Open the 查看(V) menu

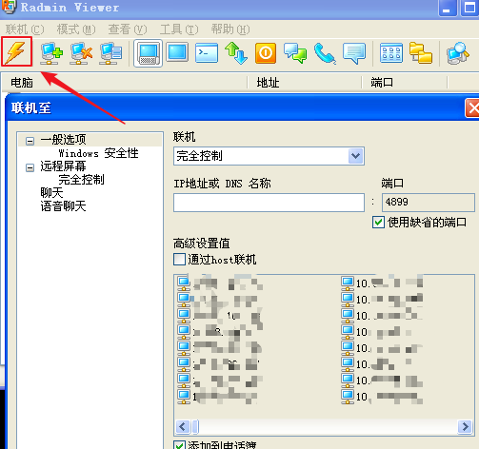128,29
